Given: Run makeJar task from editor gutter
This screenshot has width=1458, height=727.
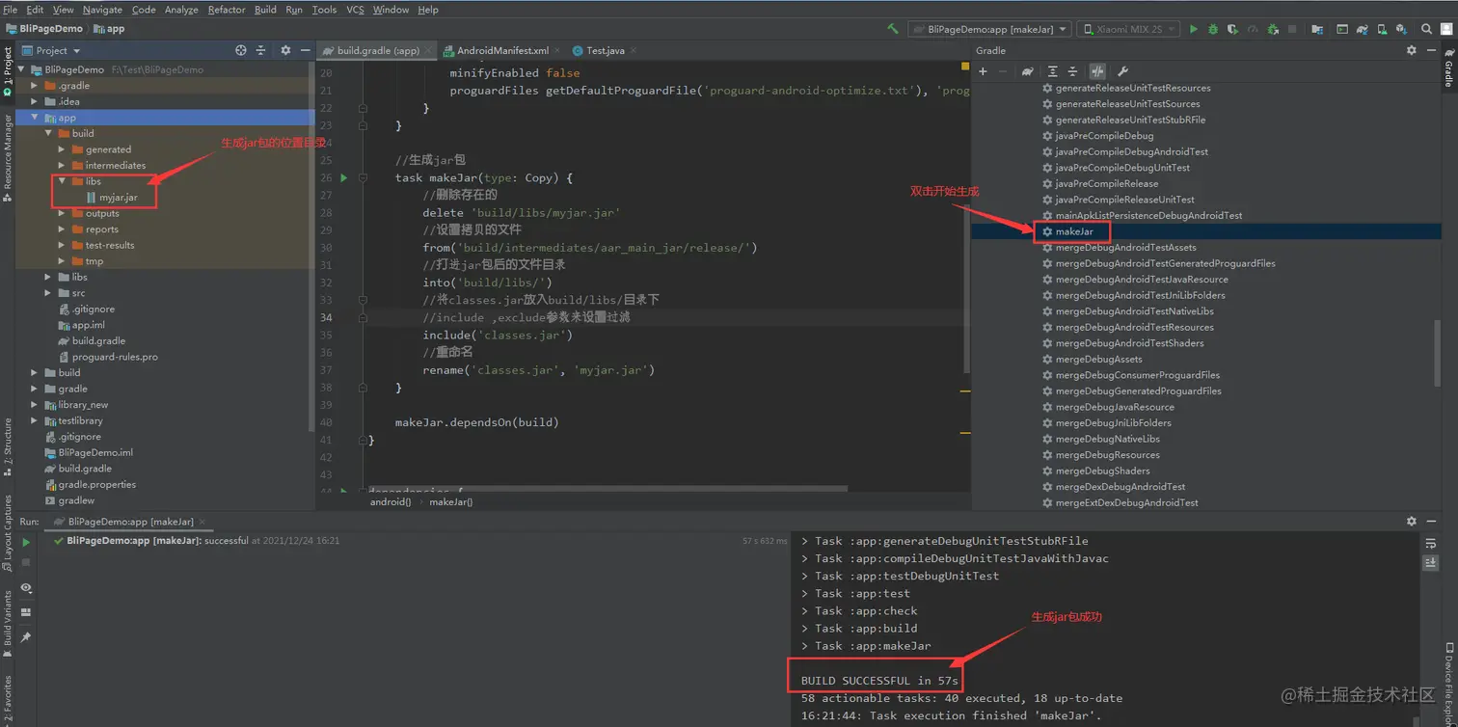Looking at the screenshot, I should pos(344,177).
